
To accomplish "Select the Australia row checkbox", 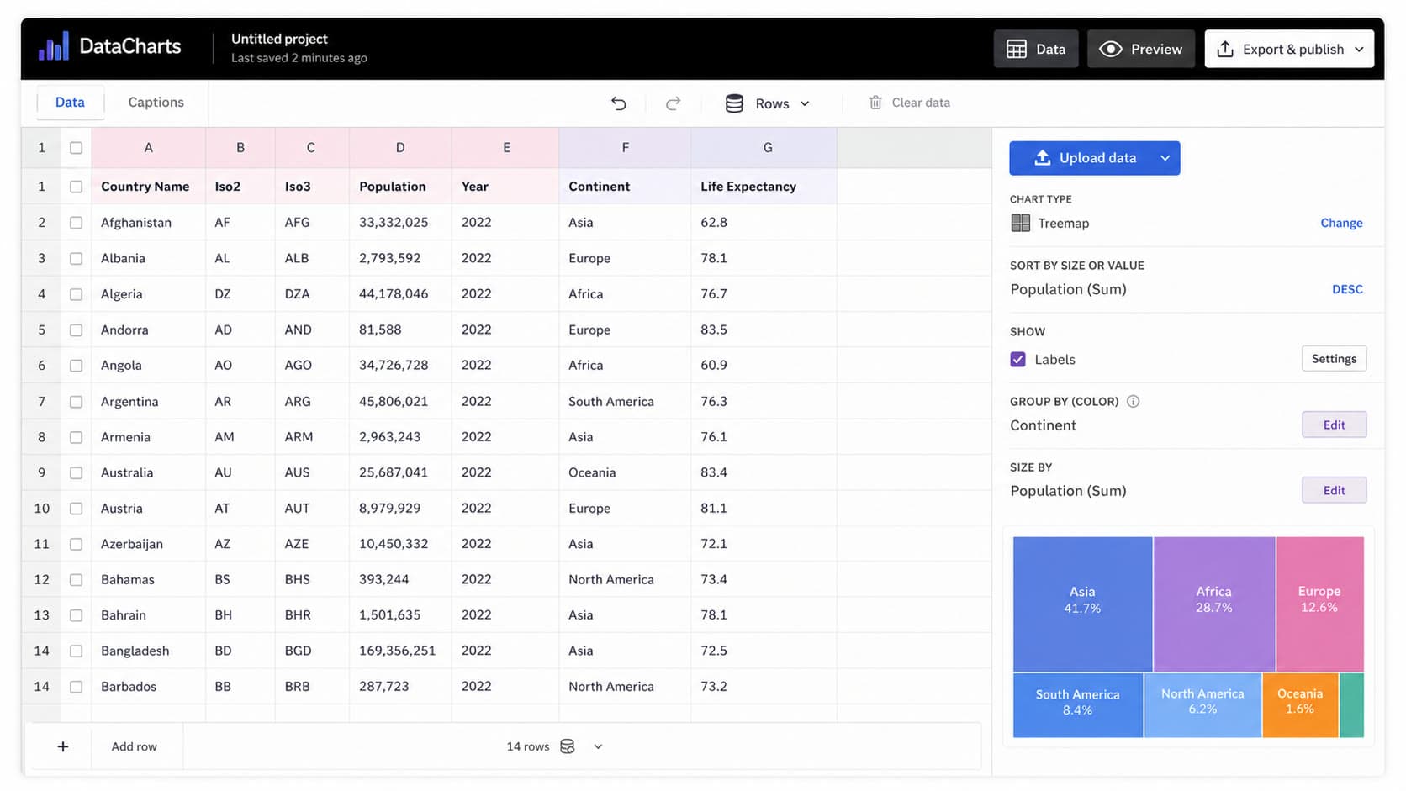I will coord(76,472).
